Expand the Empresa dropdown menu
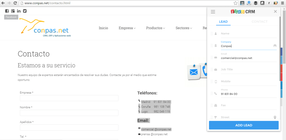This screenshot has width=286, height=140. click(x=127, y=28)
